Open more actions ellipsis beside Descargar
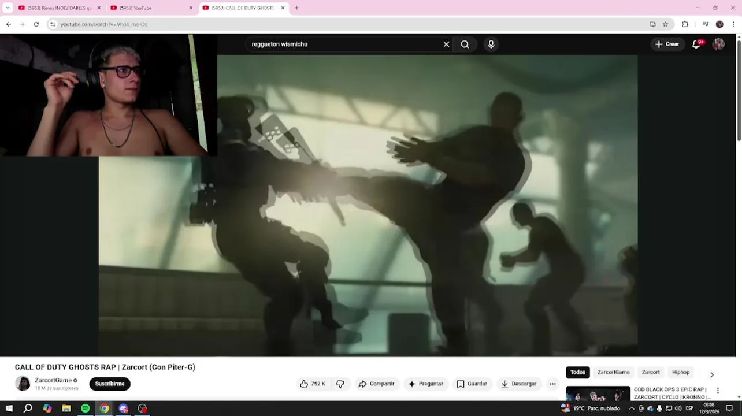 pyautogui.click(x=552, y=384)
